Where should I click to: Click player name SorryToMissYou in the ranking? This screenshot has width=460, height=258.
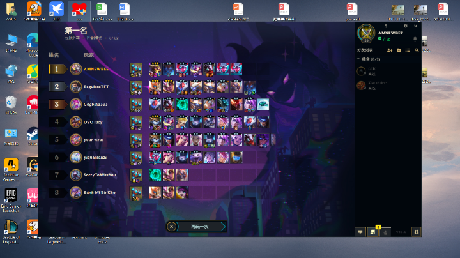pyautogui.click(x=100, y=175)
